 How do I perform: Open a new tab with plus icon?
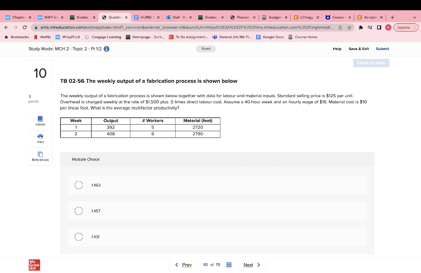392,17
